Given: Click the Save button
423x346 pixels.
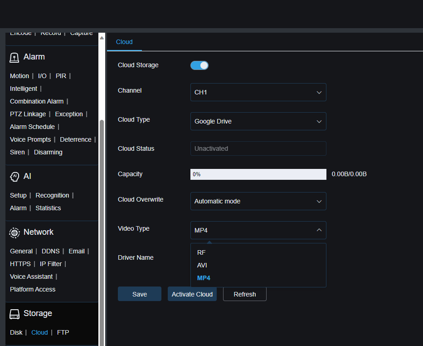Looking at the screenshot, I should pyautogui.click(x=139, y=294).
